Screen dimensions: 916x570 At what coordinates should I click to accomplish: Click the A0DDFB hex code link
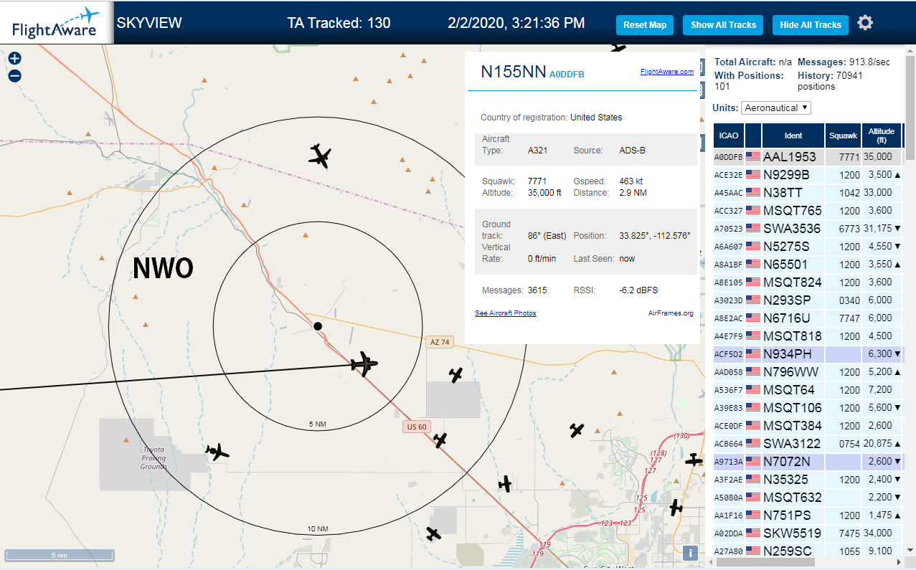pyautogui.click(x=567, y=75)
